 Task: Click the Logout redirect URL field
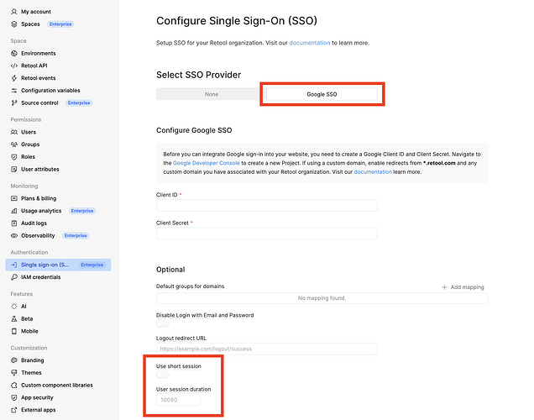pyautogui.click(x=267, y=349)
